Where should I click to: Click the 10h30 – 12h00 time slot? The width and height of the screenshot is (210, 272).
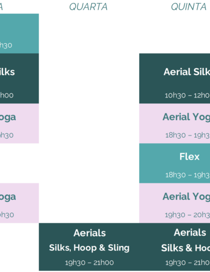click(187, 95)
